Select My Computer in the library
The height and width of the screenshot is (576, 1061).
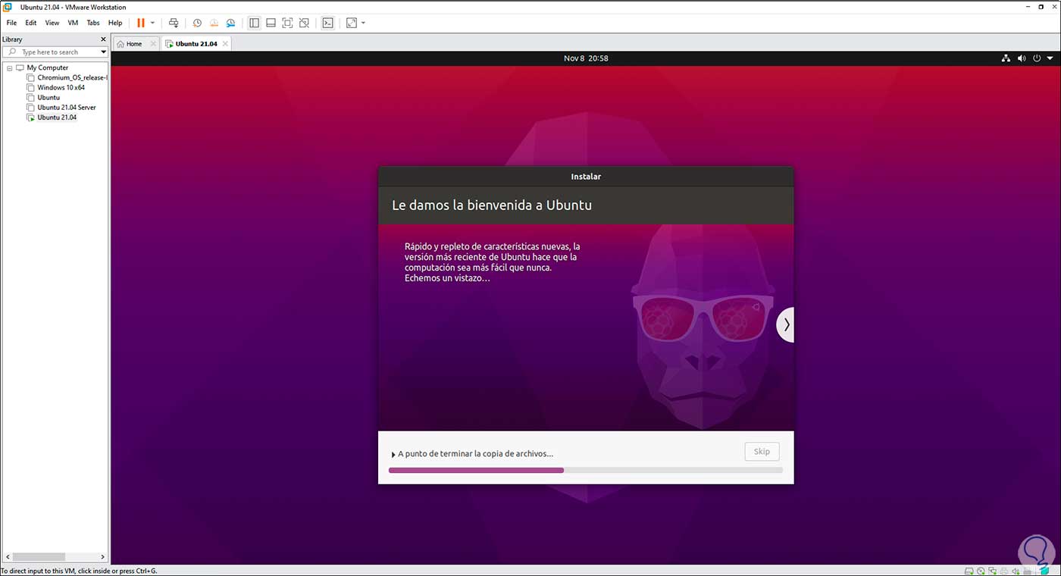click(48, 67)
